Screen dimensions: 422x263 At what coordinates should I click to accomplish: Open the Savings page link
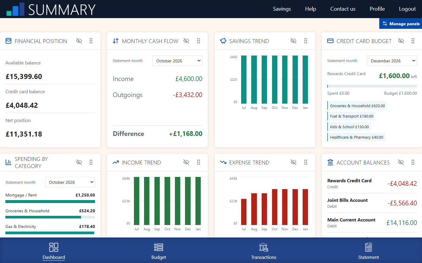coord(282,9)
